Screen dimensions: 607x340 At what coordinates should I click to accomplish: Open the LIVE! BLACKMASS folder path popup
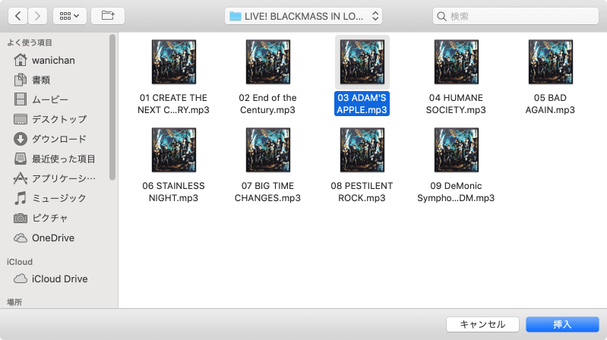coord(303,16)
